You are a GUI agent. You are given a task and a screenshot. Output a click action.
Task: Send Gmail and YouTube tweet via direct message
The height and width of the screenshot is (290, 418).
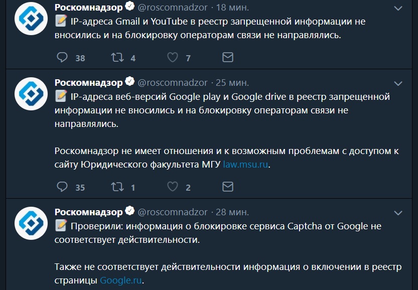coord(227,57)
